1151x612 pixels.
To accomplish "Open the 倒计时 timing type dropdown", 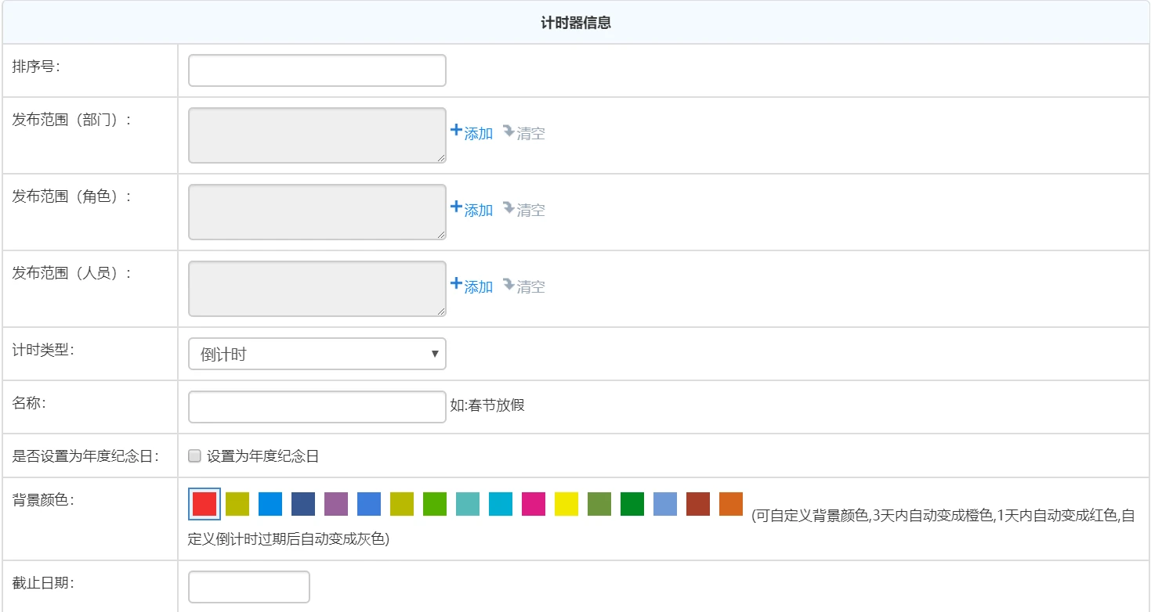I will [x=317, y=354].
